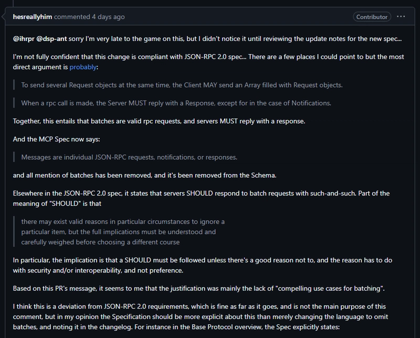
Task: Click the Contributor badge
Action: (372, 17)
